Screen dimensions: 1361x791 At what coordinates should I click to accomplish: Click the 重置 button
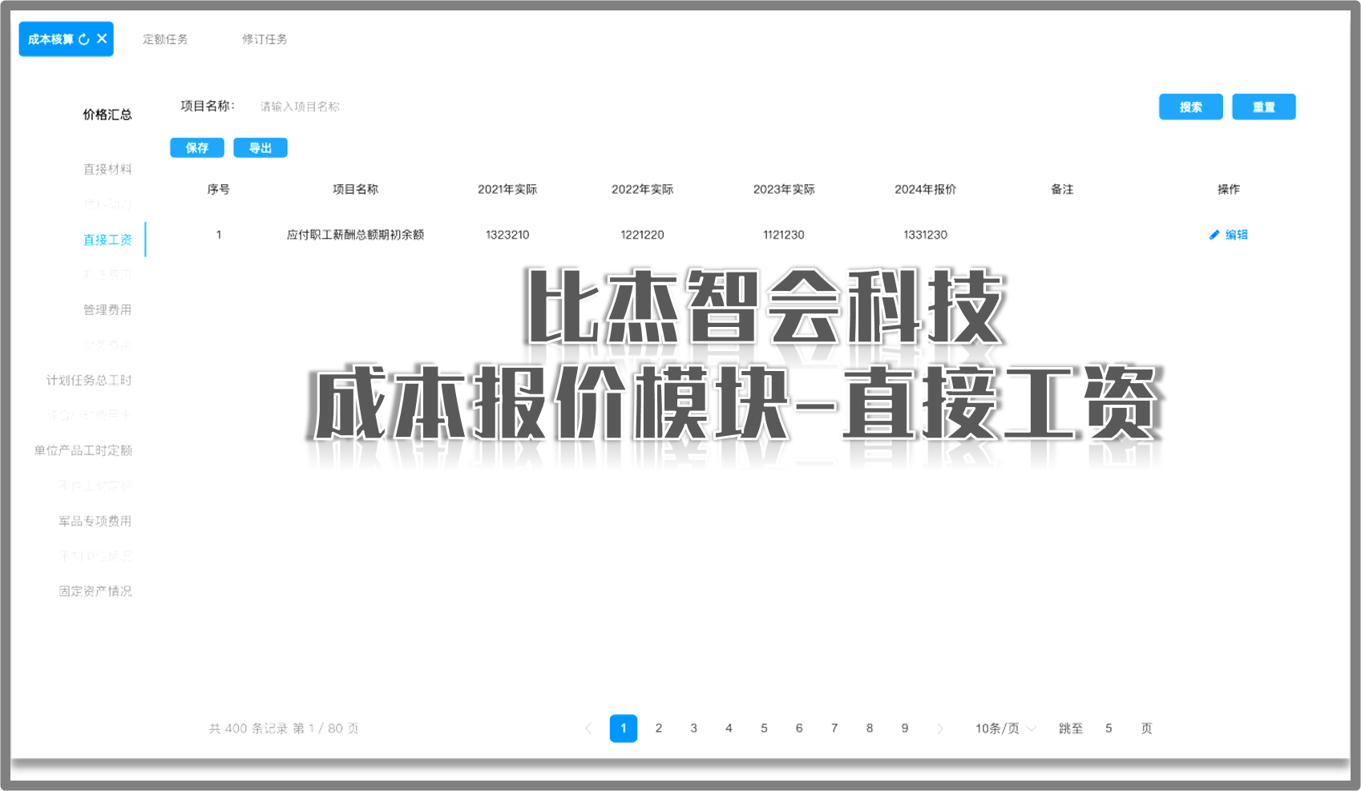pos(1263,107)
